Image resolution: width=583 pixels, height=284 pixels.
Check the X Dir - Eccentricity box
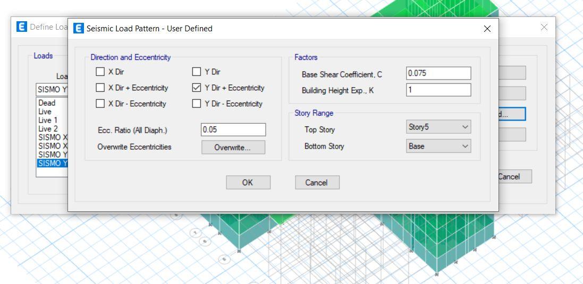point(100,104)
